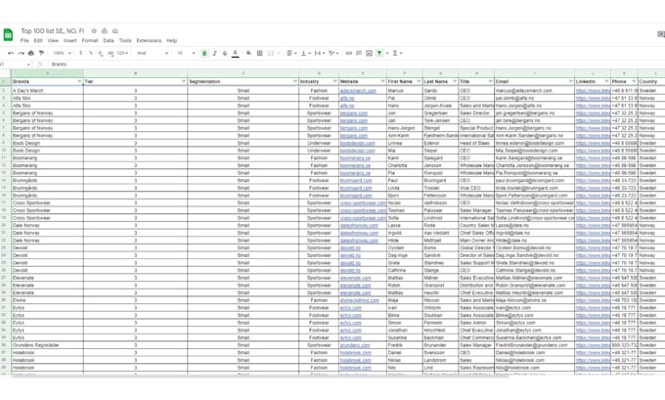The image size is (665, 400).
Task: Open the zoom 100% dropdown
Action: point(62,53)
